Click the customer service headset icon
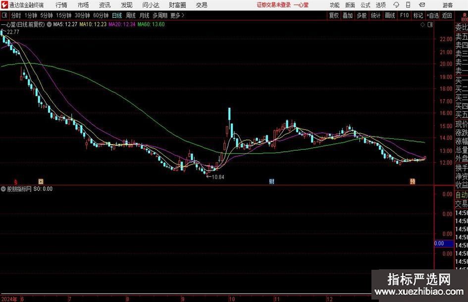 tap(396, 5)
